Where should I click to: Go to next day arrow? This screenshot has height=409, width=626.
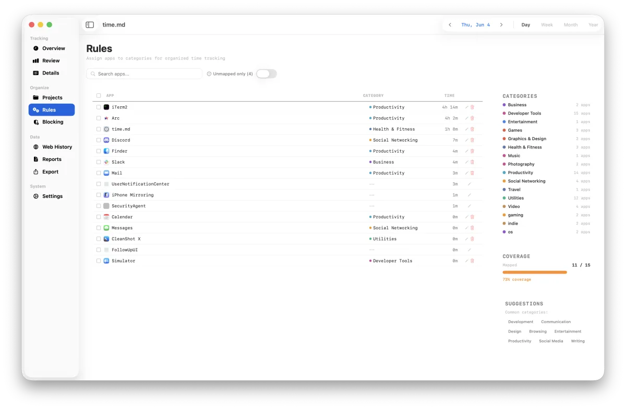(x=501, y=24)
